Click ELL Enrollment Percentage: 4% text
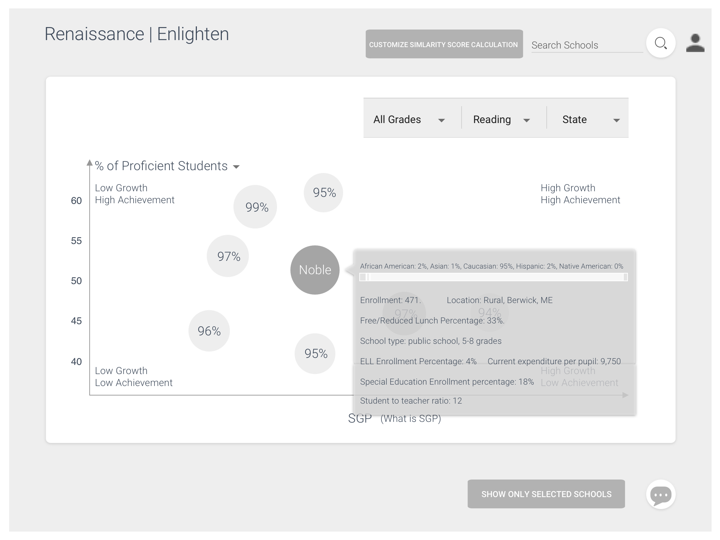The image size is (720, 540). 418,361
